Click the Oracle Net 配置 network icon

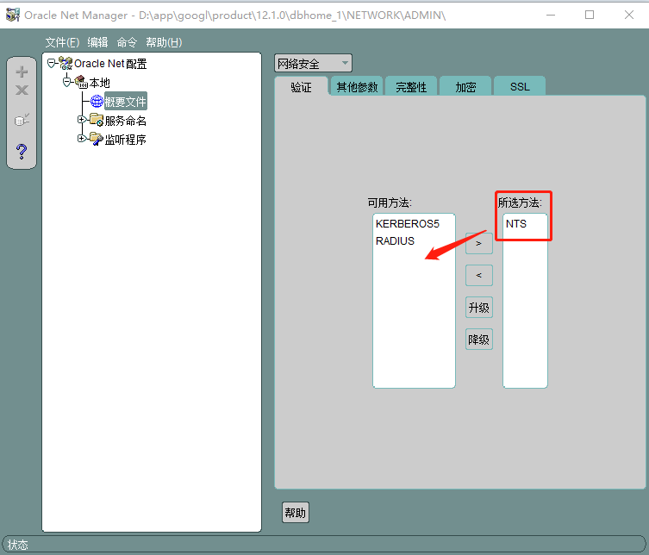(66, 63)
